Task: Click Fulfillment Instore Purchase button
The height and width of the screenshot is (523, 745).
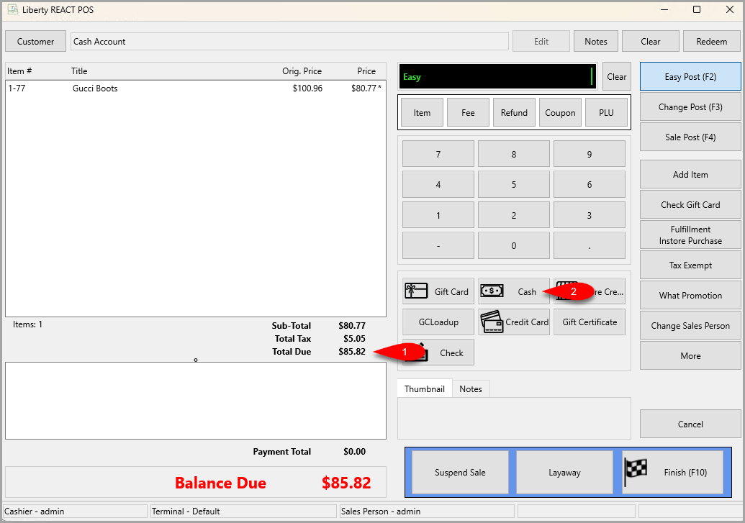Action: [690, 235]
